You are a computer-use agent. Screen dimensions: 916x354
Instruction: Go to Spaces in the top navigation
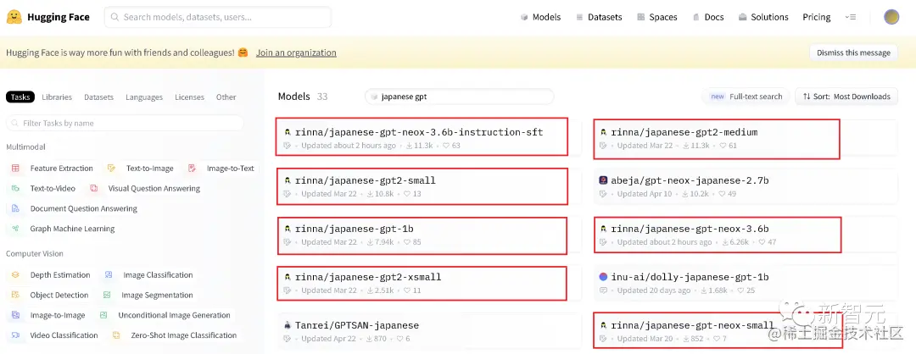(657, 17)
